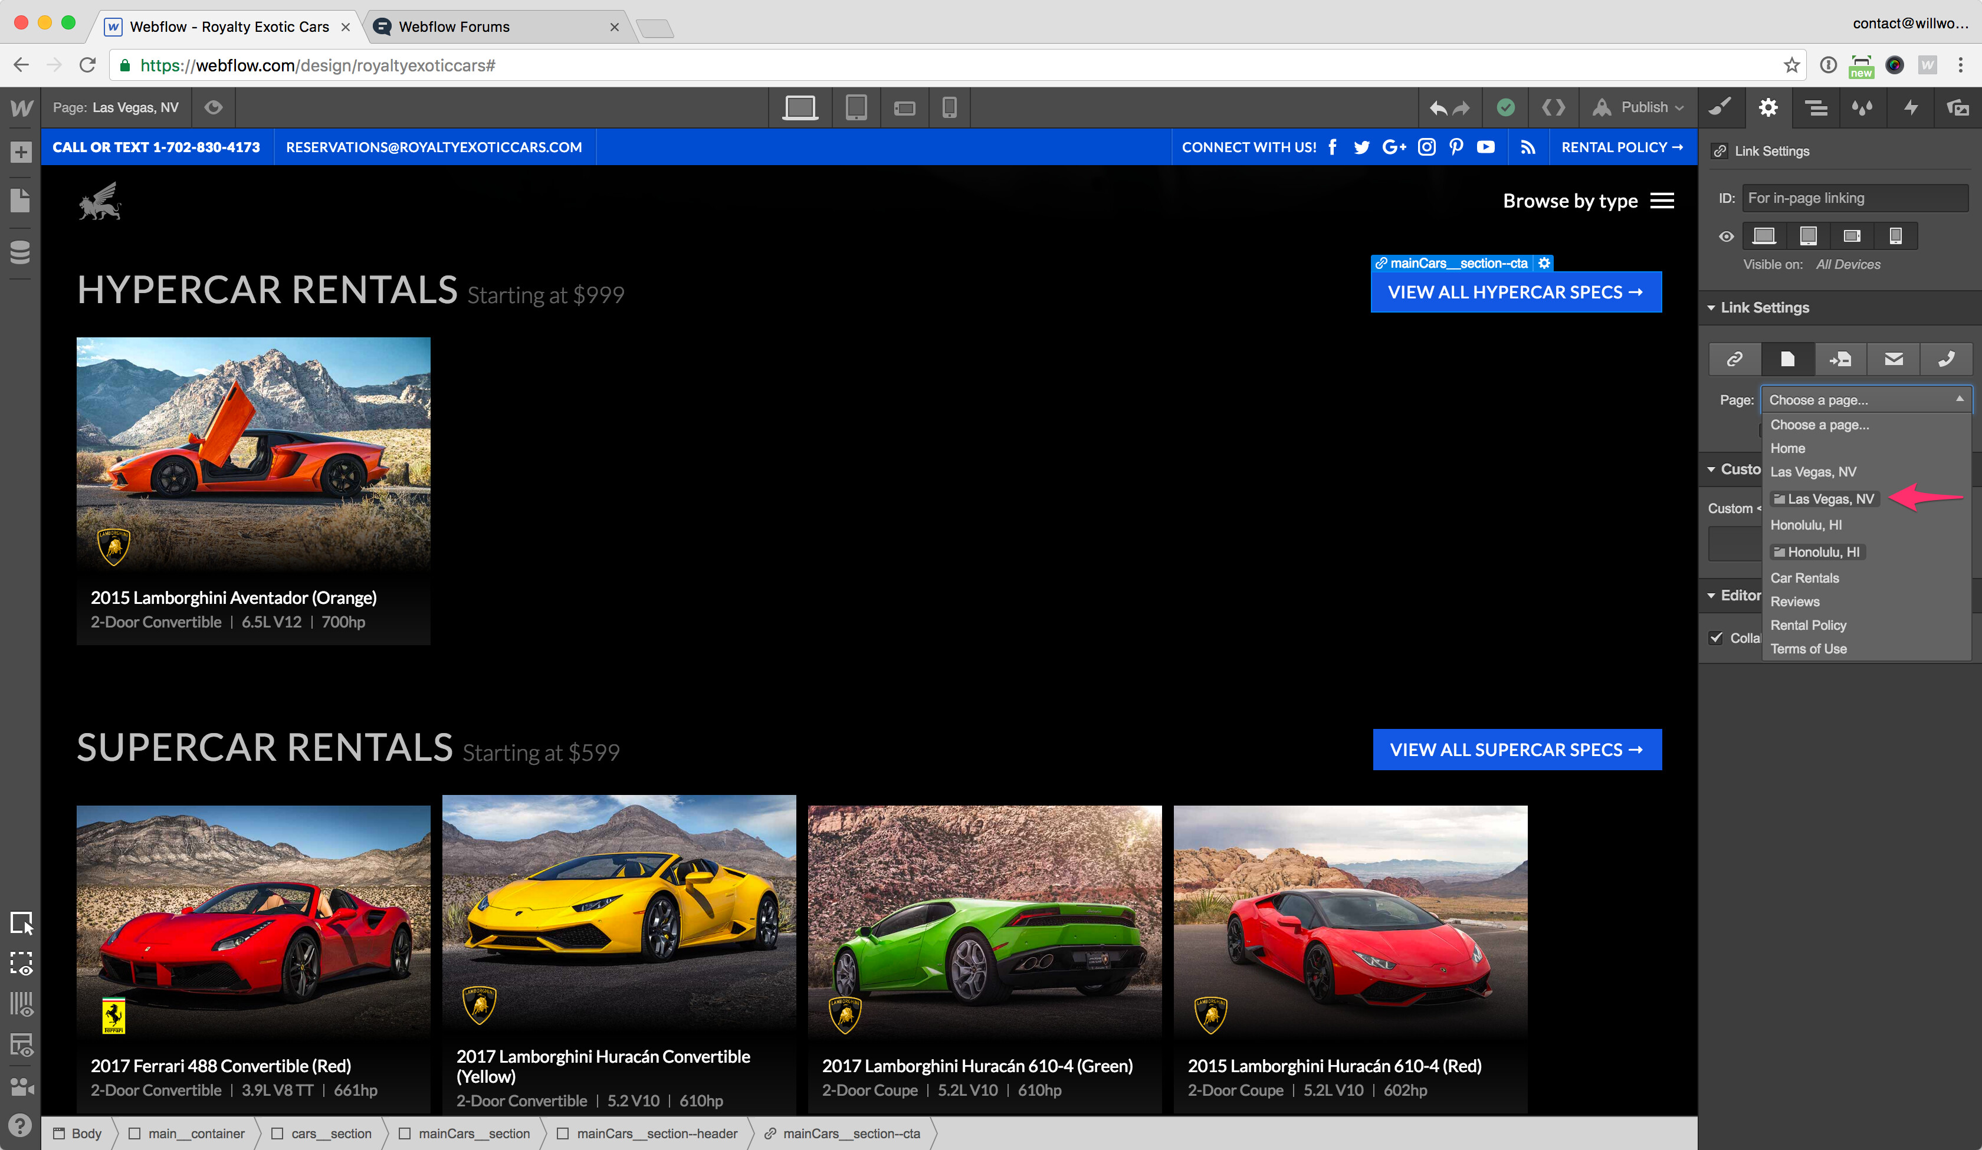Toggle desktop visibility in element settings

[x=1764, y=236]
